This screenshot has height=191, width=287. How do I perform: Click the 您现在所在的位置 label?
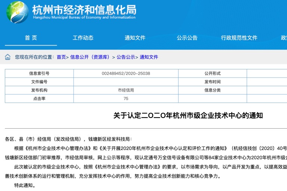tap(34, 57)
